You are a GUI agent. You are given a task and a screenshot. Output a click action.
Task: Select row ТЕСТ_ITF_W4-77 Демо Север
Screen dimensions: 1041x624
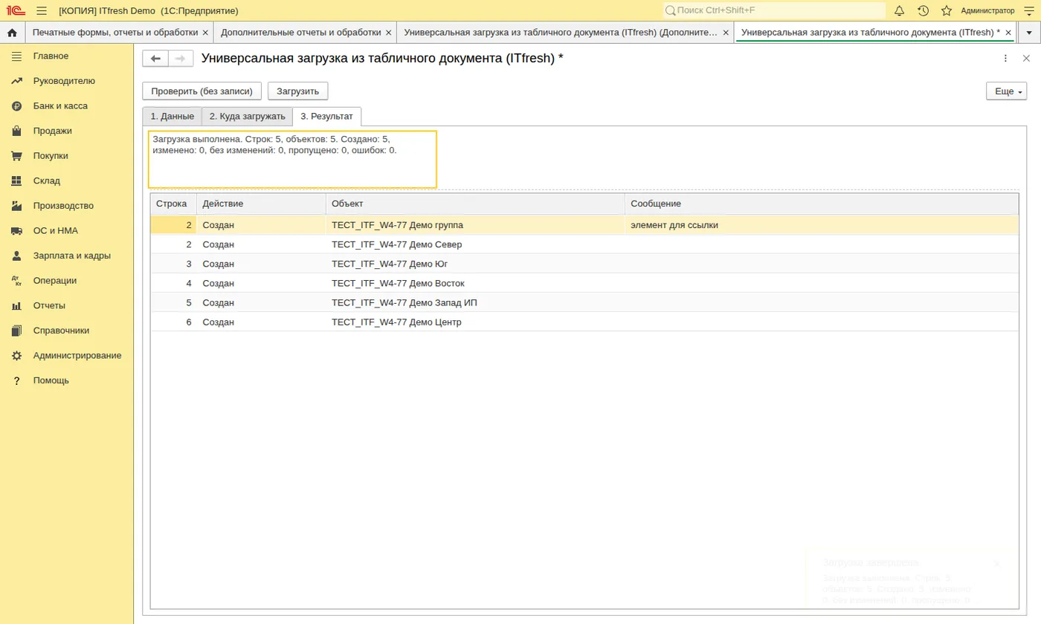[584, 244]
